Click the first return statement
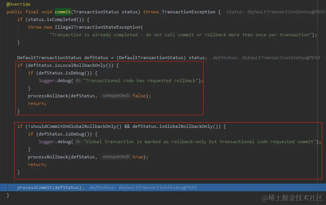The height and width of the screenshot is (205, 326). (x=37, y=103)
